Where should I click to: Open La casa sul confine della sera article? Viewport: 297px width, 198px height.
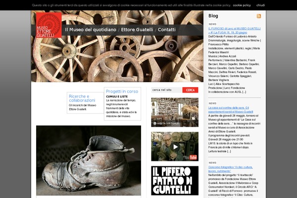[x=231, y=110]
